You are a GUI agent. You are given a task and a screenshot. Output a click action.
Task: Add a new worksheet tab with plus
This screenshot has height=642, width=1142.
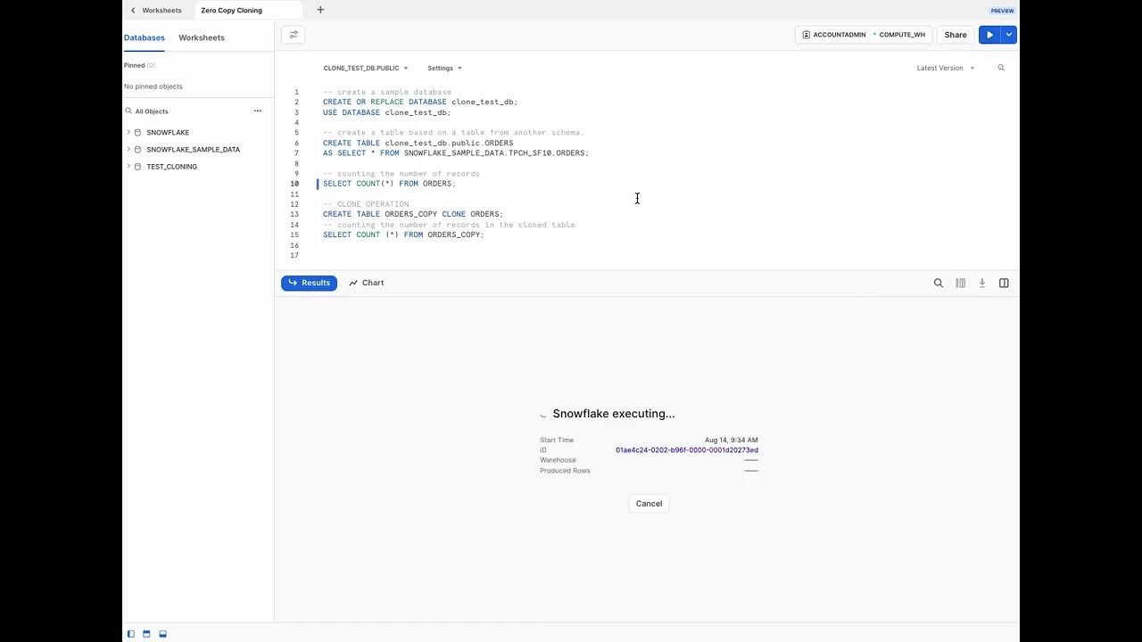tap(320, 10)
